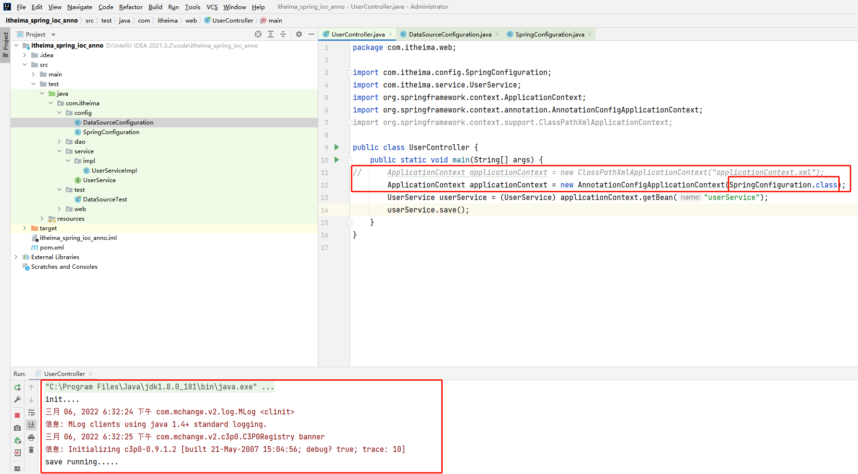Print console output with printer icon

tap(31, 437)
